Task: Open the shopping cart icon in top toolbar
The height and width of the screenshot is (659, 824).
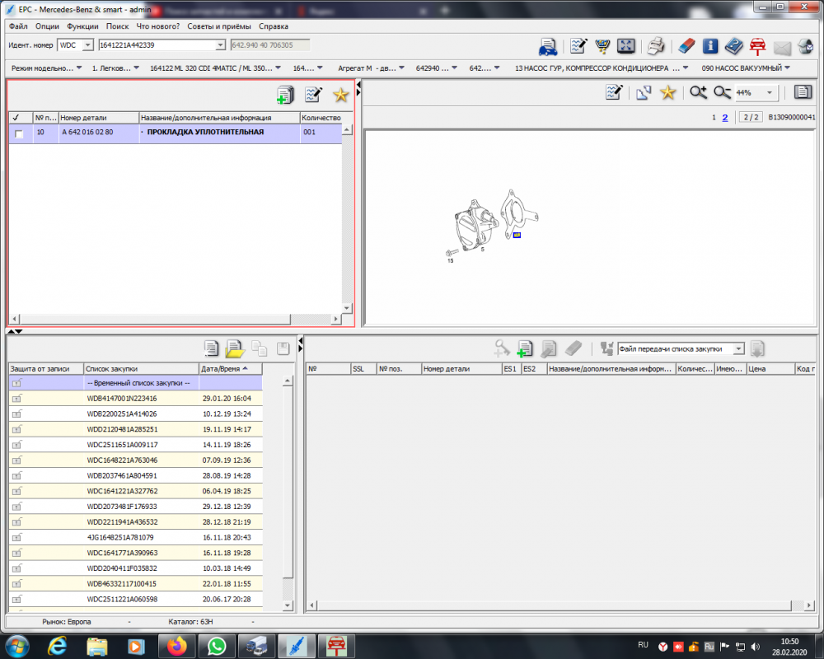Action: tap(602, 46)
